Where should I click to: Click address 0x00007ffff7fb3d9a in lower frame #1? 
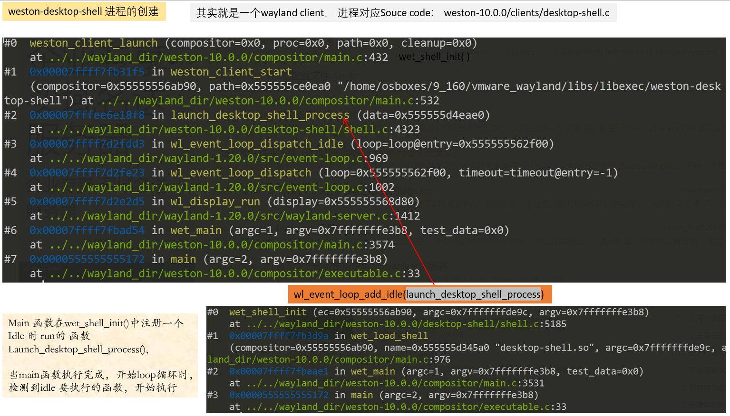(x=279, y=336)
